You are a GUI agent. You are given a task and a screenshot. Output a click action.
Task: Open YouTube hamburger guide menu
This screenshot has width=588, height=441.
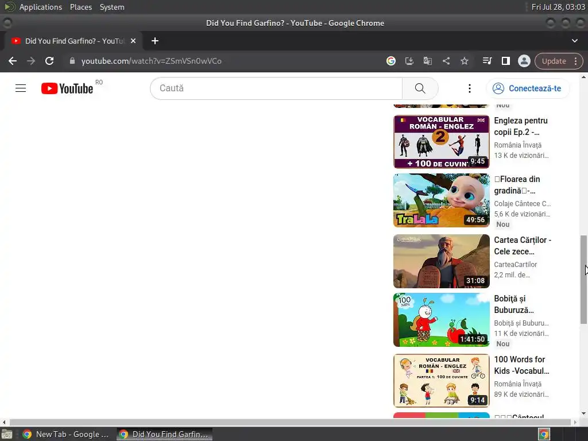click(x=21, y=88)
